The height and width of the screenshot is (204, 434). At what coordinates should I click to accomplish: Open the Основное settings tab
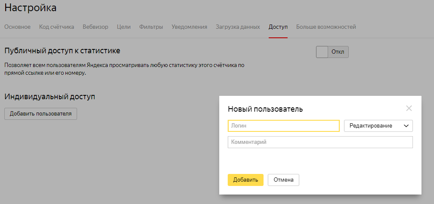point(18,27)
